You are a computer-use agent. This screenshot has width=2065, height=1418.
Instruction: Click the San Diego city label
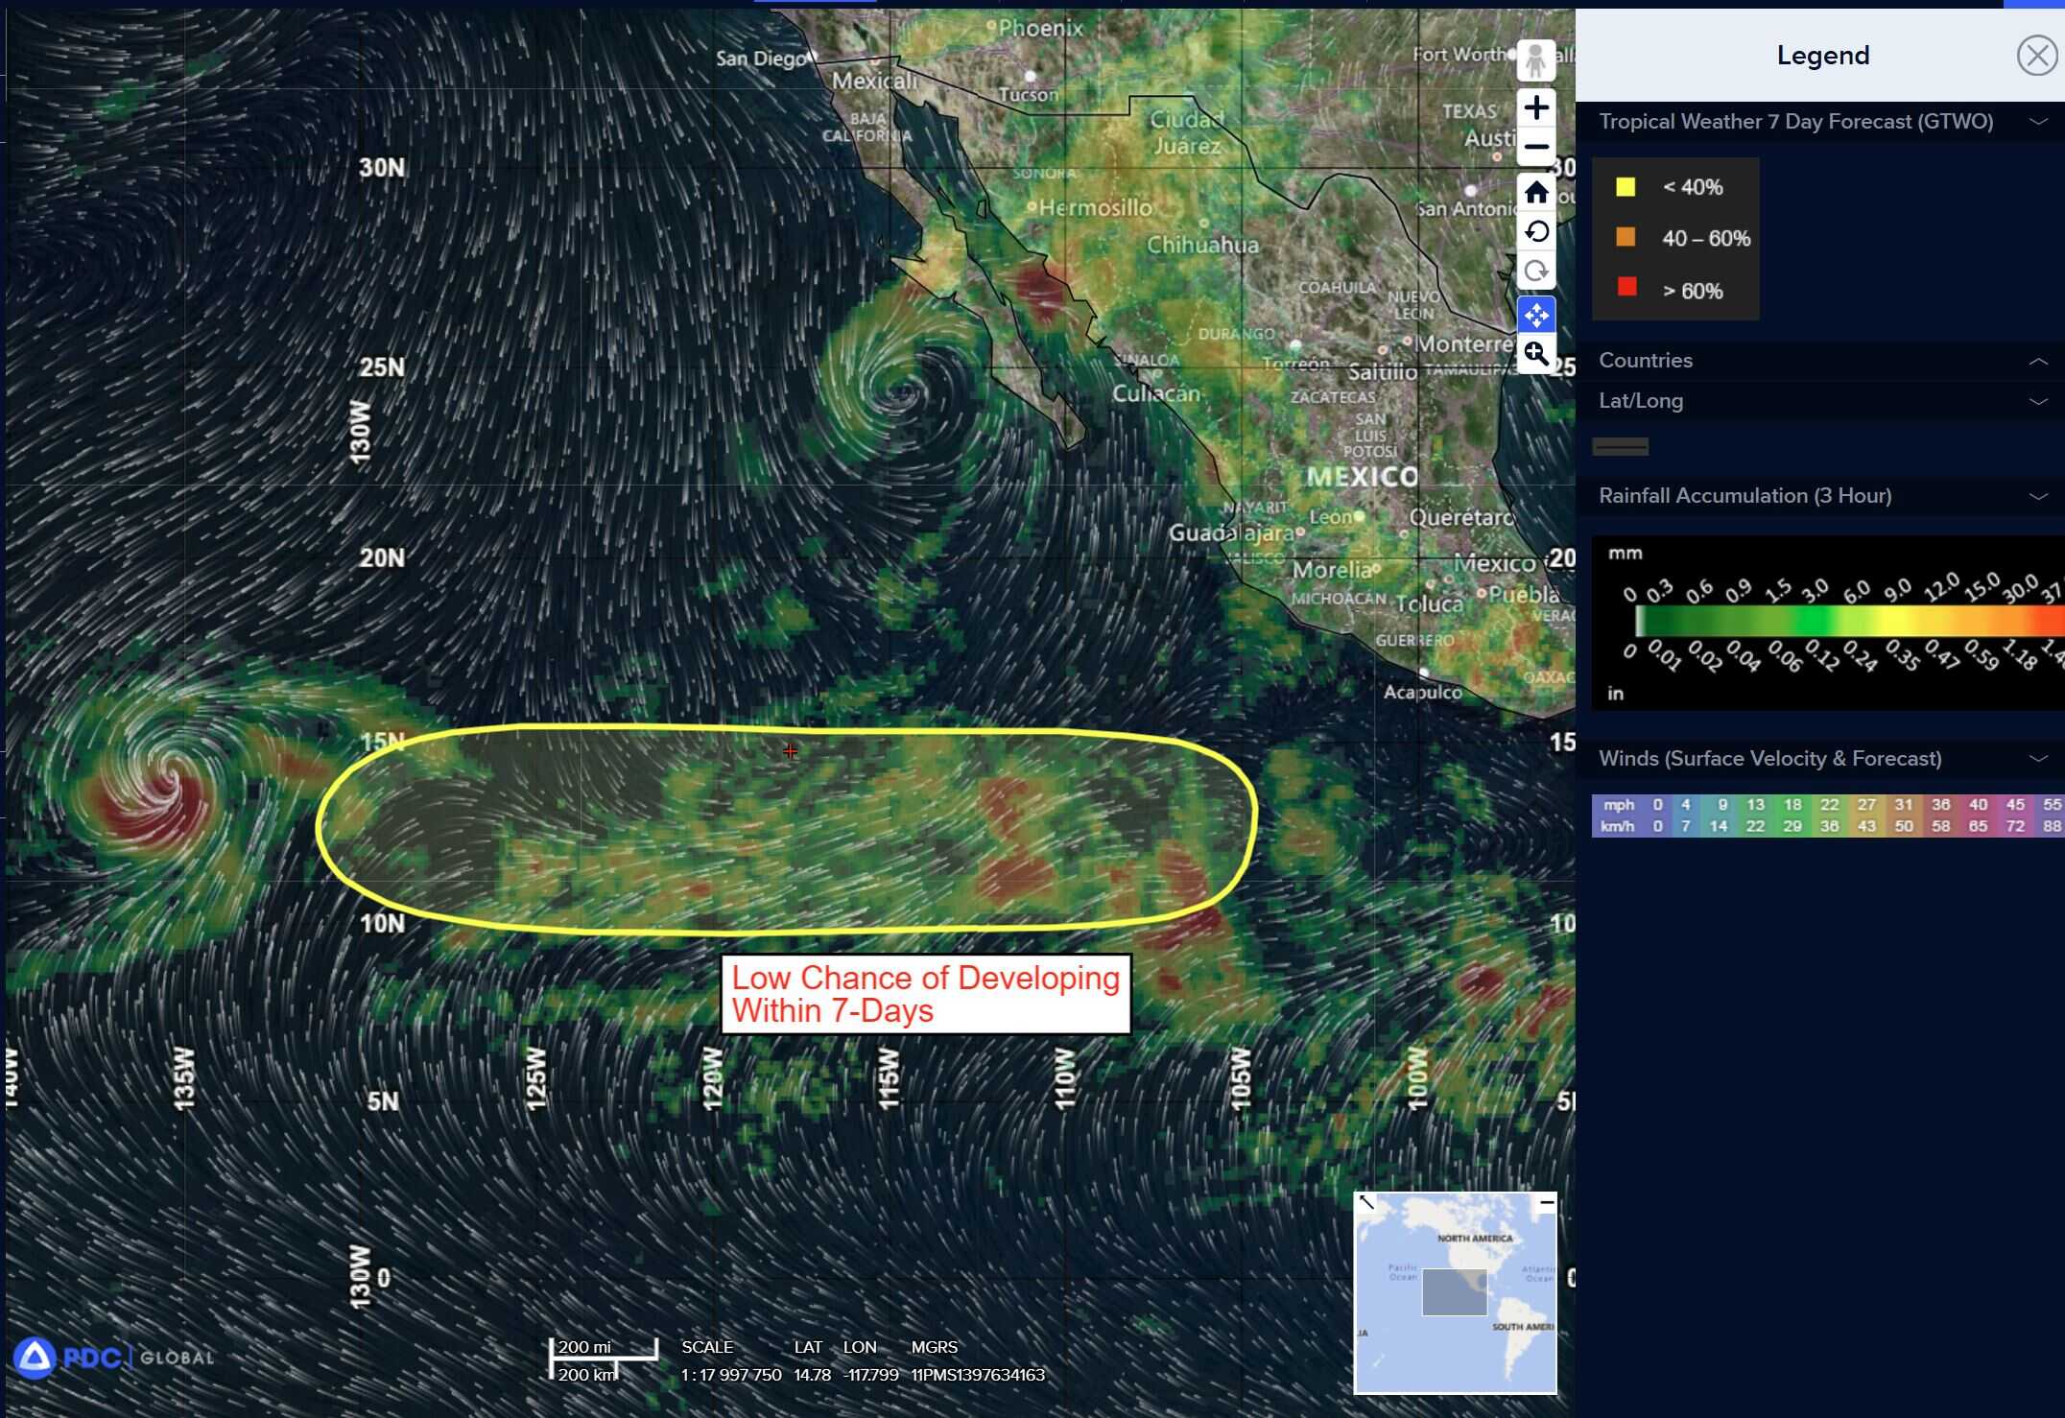(761, 59)
